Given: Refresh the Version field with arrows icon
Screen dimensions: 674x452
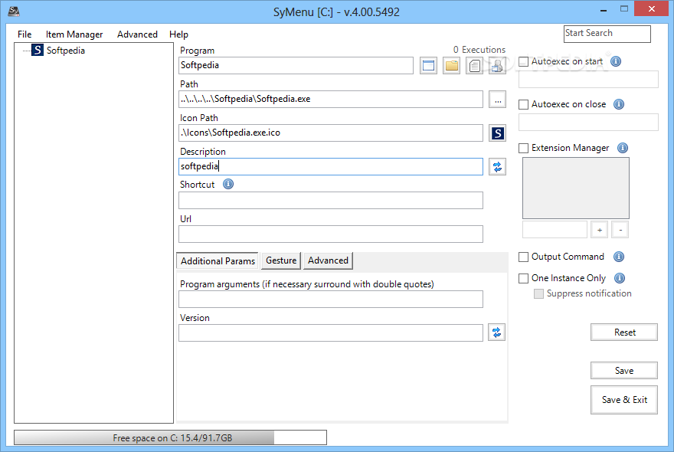Looking at the screenshot, I should tap(497, 332).
